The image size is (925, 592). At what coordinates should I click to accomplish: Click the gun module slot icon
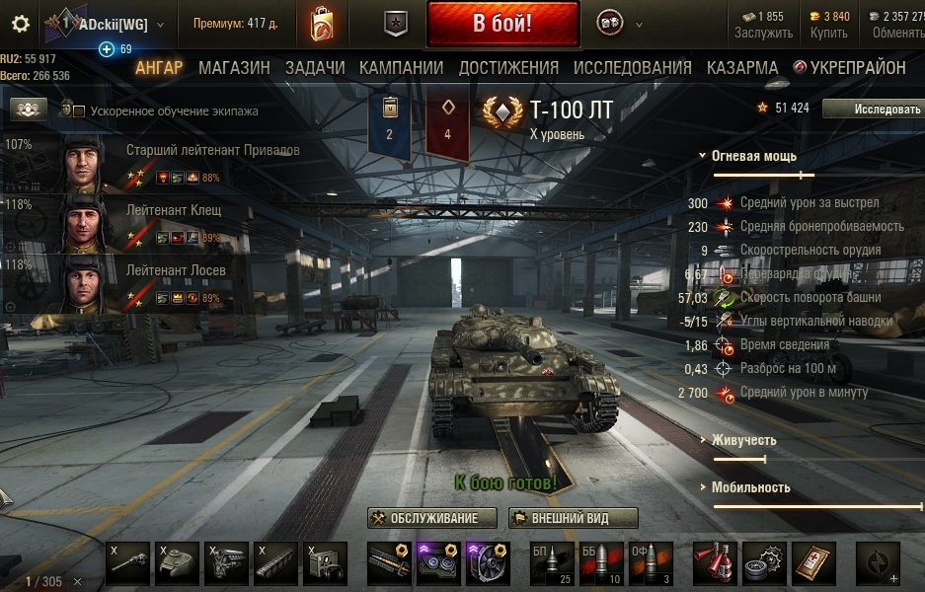(x=128, y=563)
